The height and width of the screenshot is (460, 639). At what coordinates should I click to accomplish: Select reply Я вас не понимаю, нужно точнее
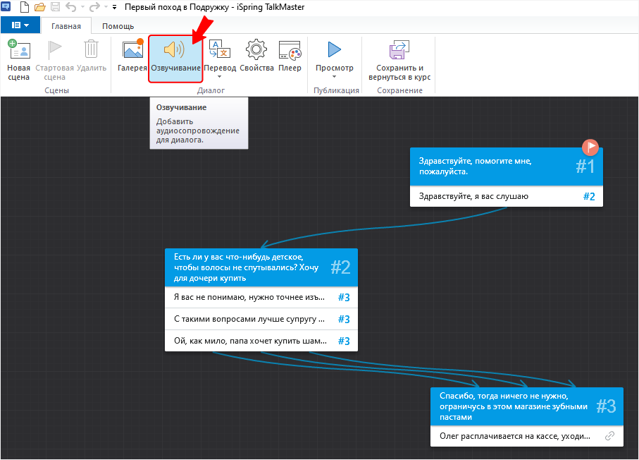pyautogui.click(x=261, y=297)
